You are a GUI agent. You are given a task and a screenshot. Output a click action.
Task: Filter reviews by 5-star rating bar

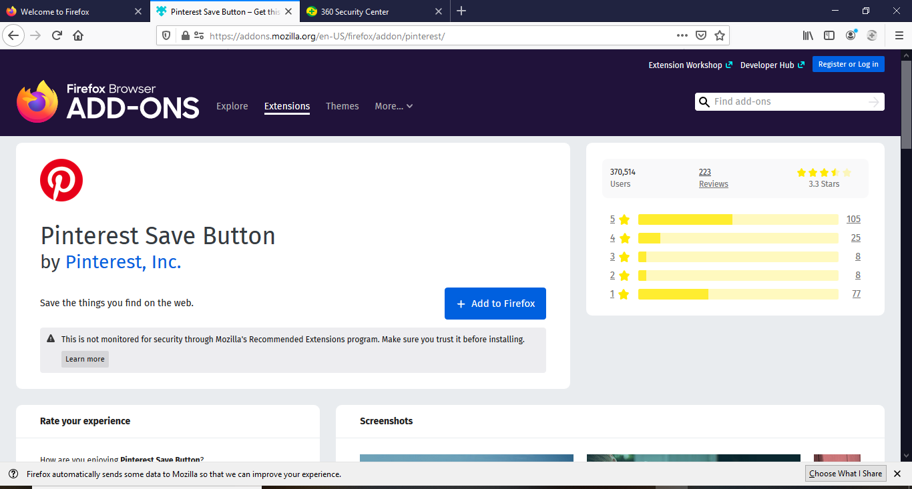click(x=738, y=219)
